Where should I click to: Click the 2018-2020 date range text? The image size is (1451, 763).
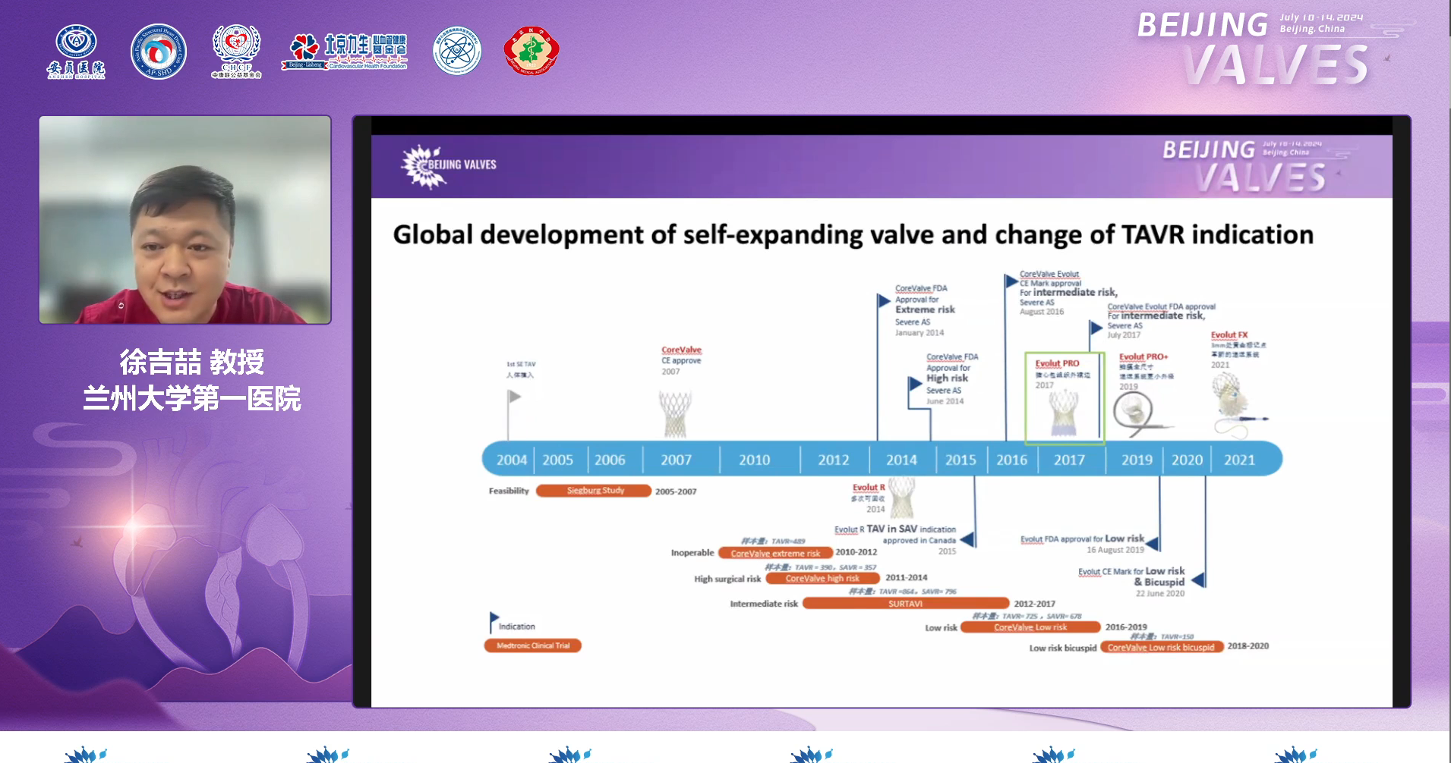point(1248,646)
